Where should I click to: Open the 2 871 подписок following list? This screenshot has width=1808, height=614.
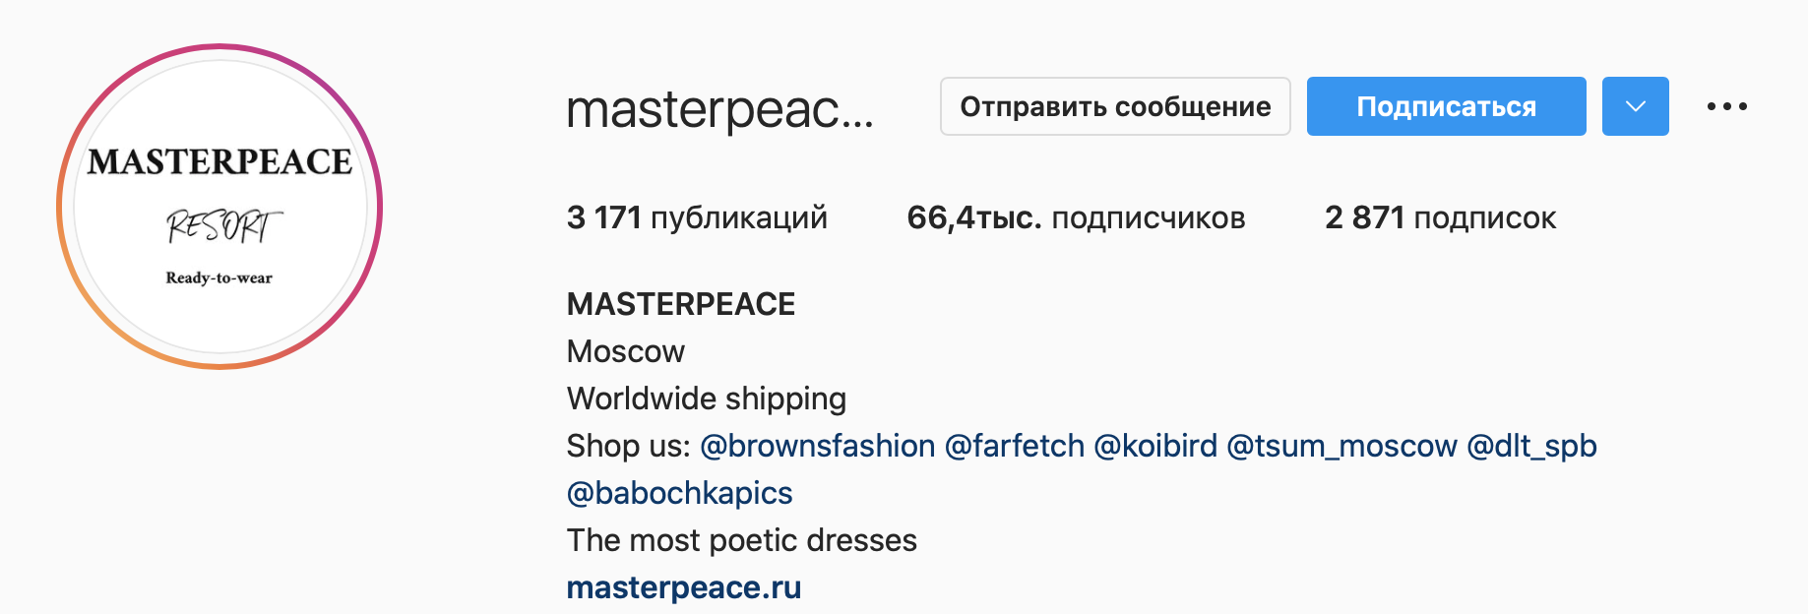[1440, 217]
